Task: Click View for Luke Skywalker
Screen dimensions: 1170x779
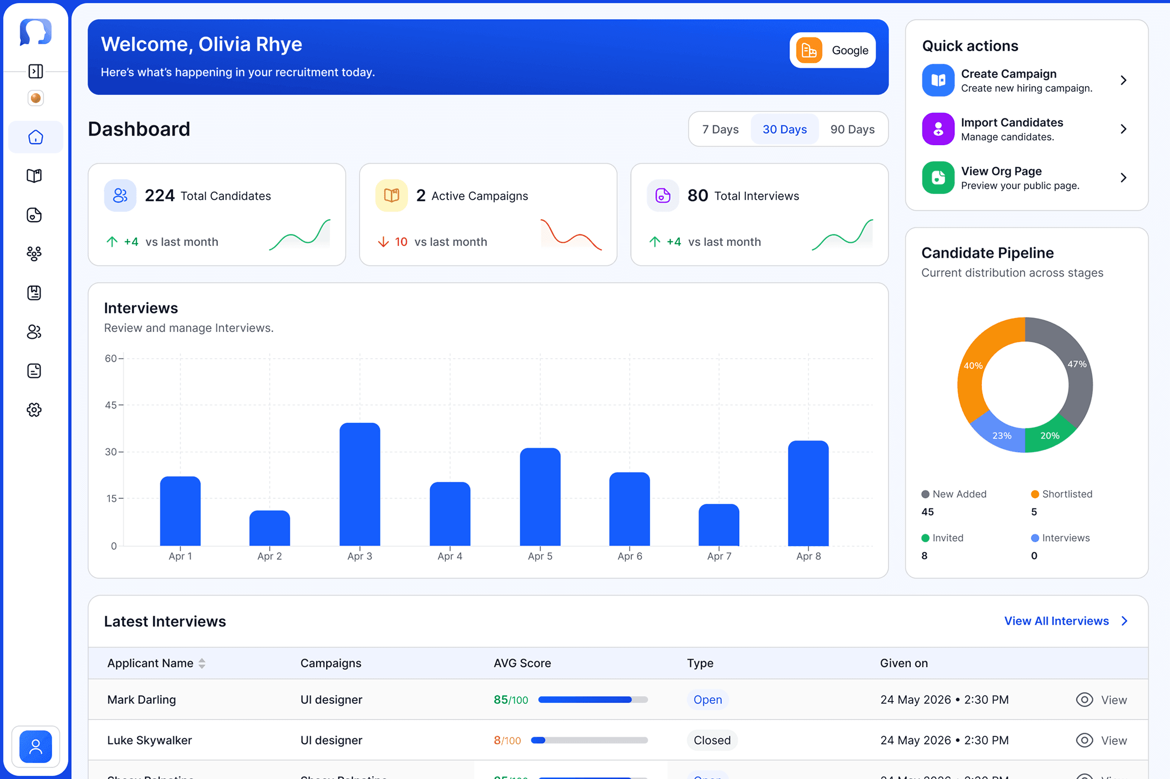Action: click(1114, 740)
